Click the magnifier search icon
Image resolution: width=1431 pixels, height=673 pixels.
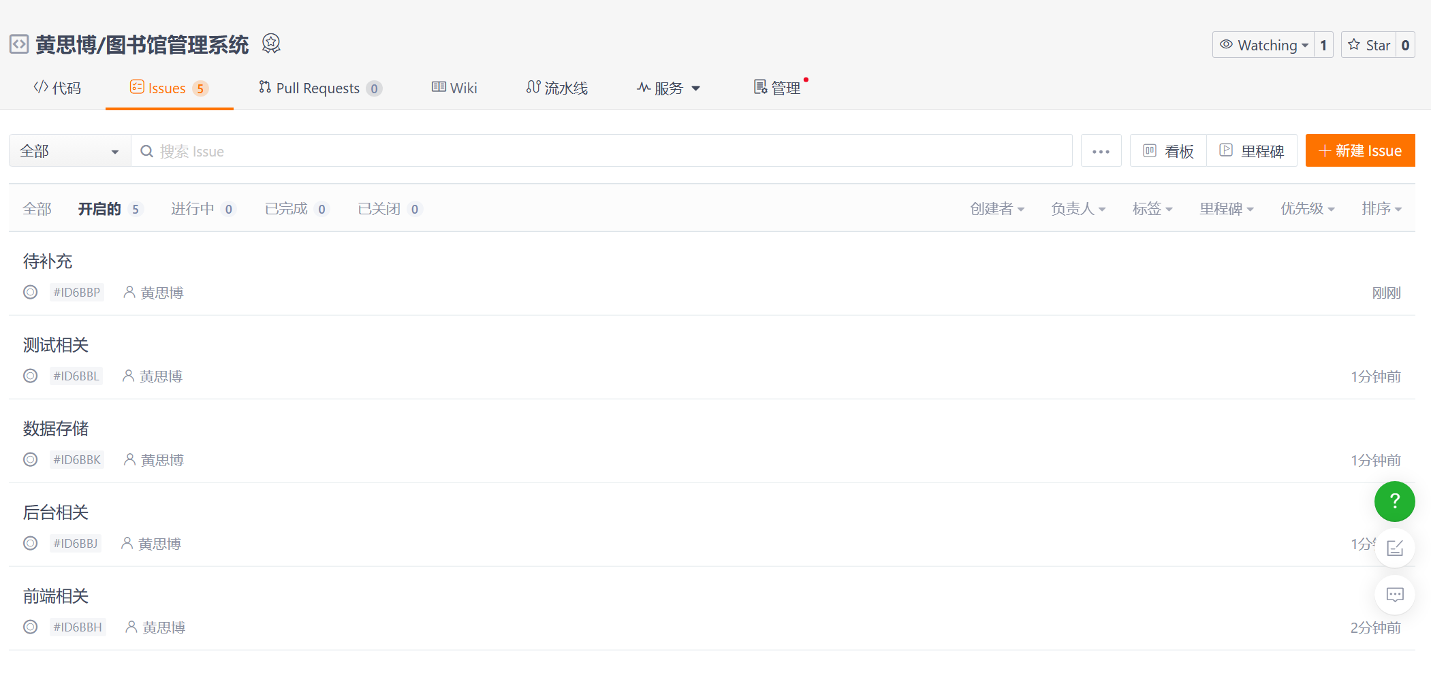click(x=146, y=151)
